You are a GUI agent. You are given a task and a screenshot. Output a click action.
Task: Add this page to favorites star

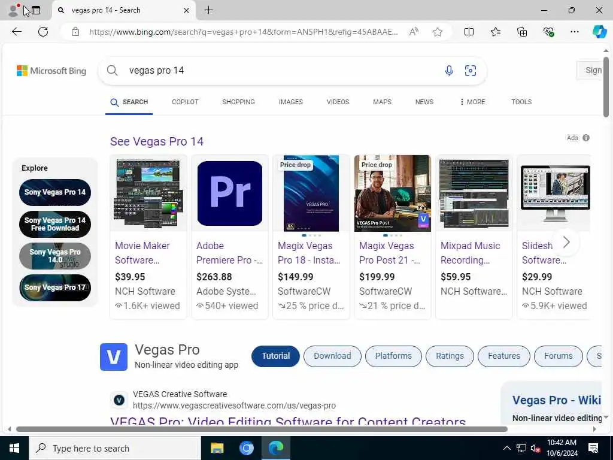pyautogui.click(x=438, y=32)
